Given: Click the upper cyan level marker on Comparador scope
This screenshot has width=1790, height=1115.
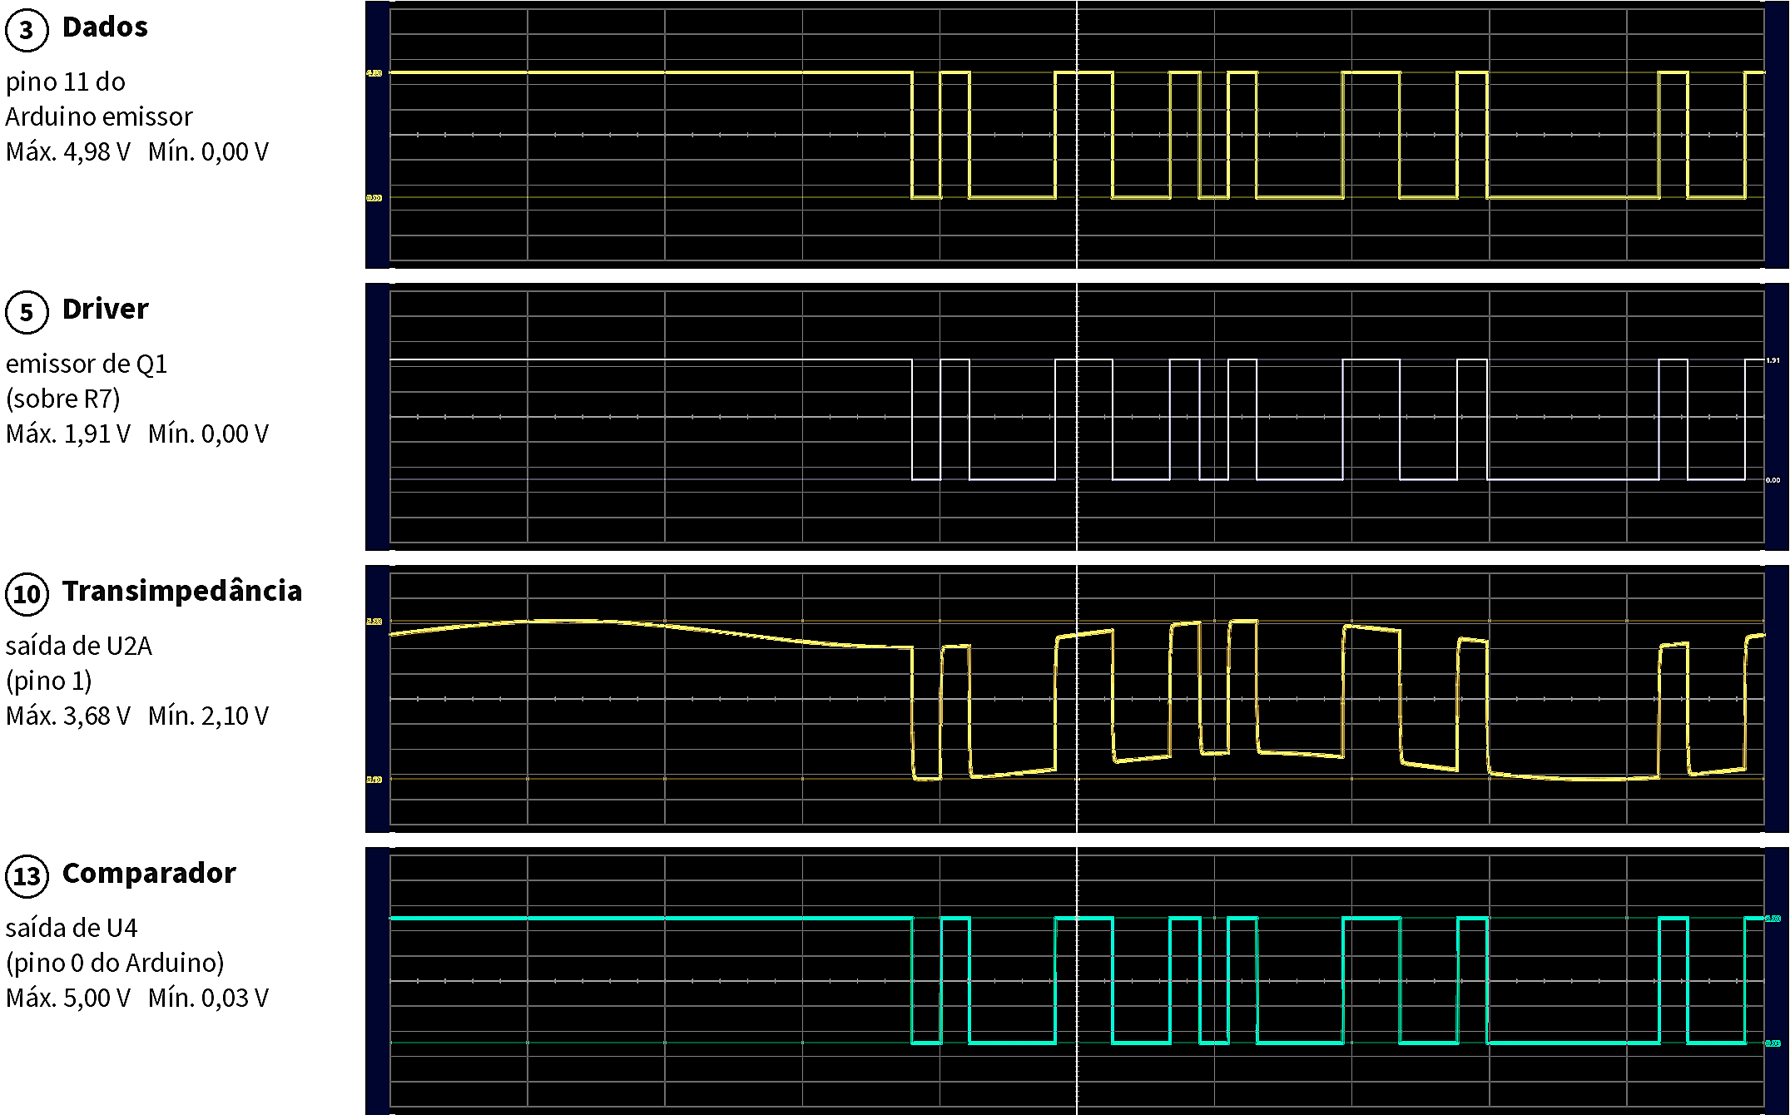Looking at the screenshot, I should pyautogui.click(x=1773, y=919).
